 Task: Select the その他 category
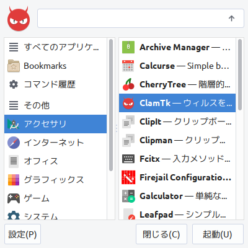pos(37,105)
